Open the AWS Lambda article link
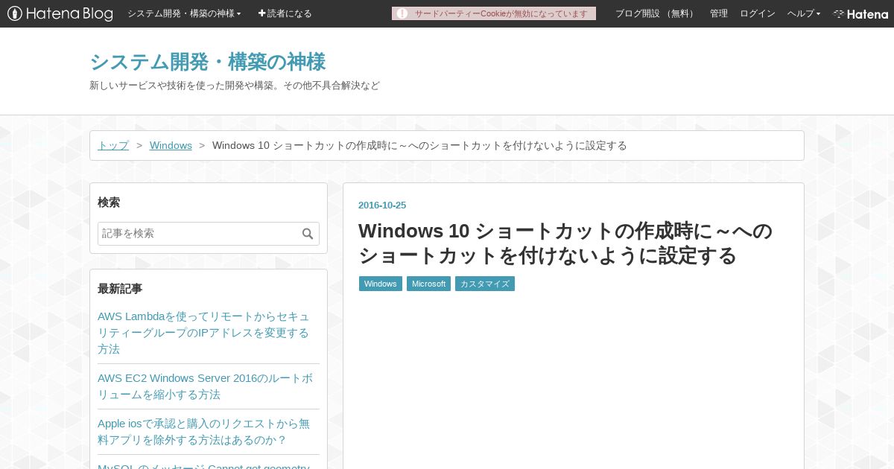The height and width of the screenshot is (469, 894). pyautogui.click(x=204, y=333)
